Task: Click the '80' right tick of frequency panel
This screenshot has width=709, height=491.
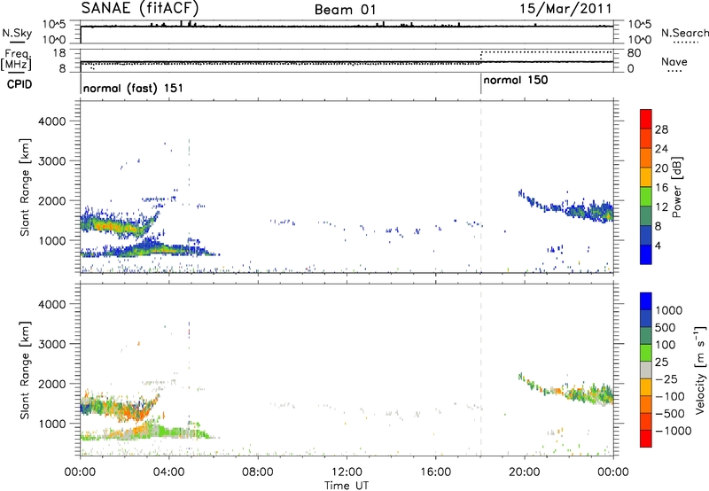Action: [634, 53]
